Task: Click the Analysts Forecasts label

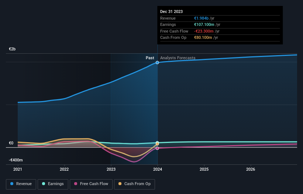Action: coord(178,58)
